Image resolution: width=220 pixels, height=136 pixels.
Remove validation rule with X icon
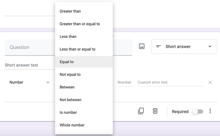tap(210, 82)
